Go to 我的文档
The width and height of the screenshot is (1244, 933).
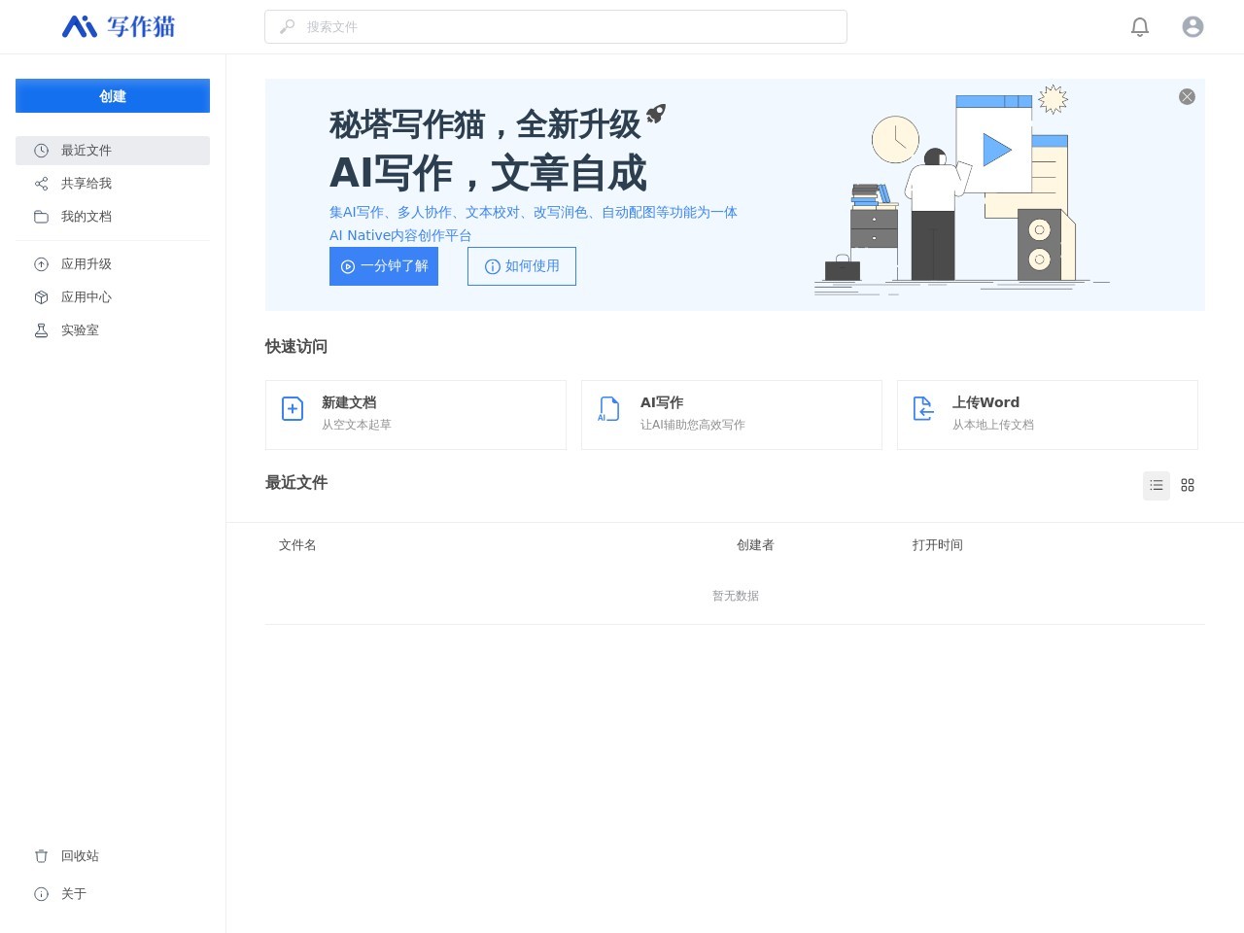[x=113, y=217]
